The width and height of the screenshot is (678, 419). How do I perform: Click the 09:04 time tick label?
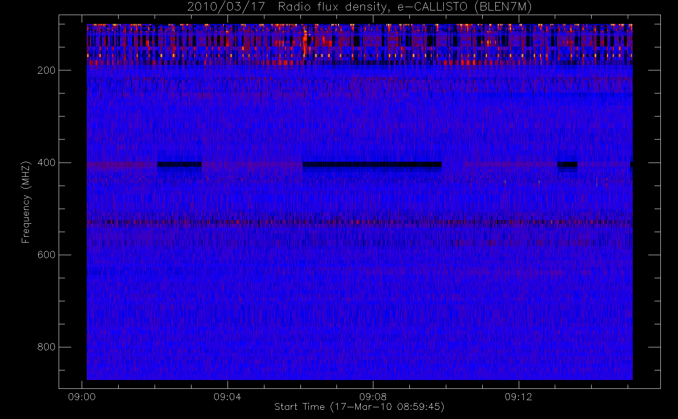tap(227, 397)
